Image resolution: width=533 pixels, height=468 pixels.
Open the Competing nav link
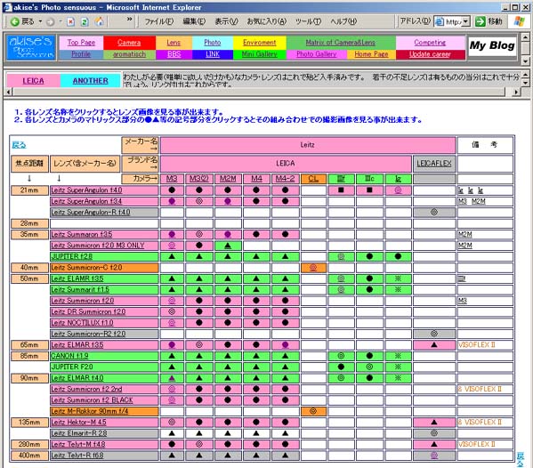click(430, 43)
